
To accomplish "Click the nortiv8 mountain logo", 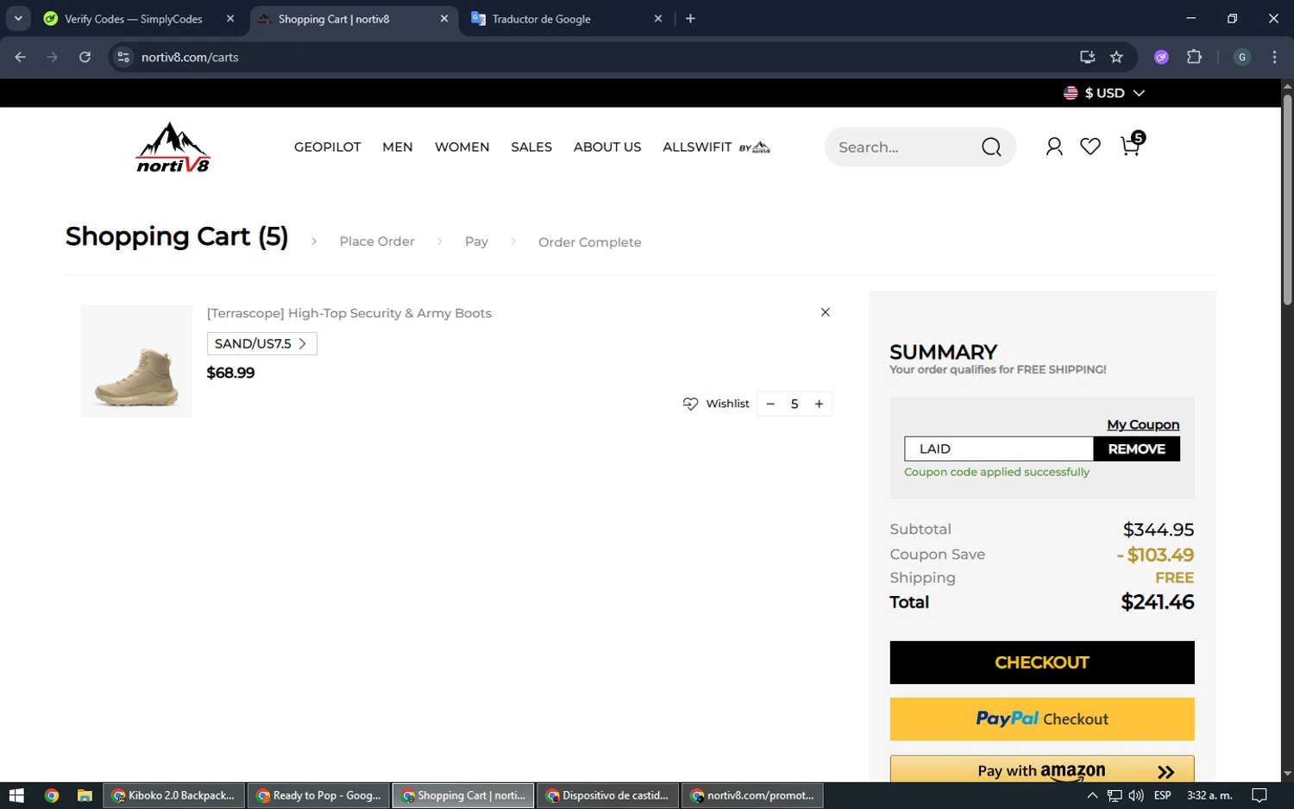I will (x=173, y=147).
